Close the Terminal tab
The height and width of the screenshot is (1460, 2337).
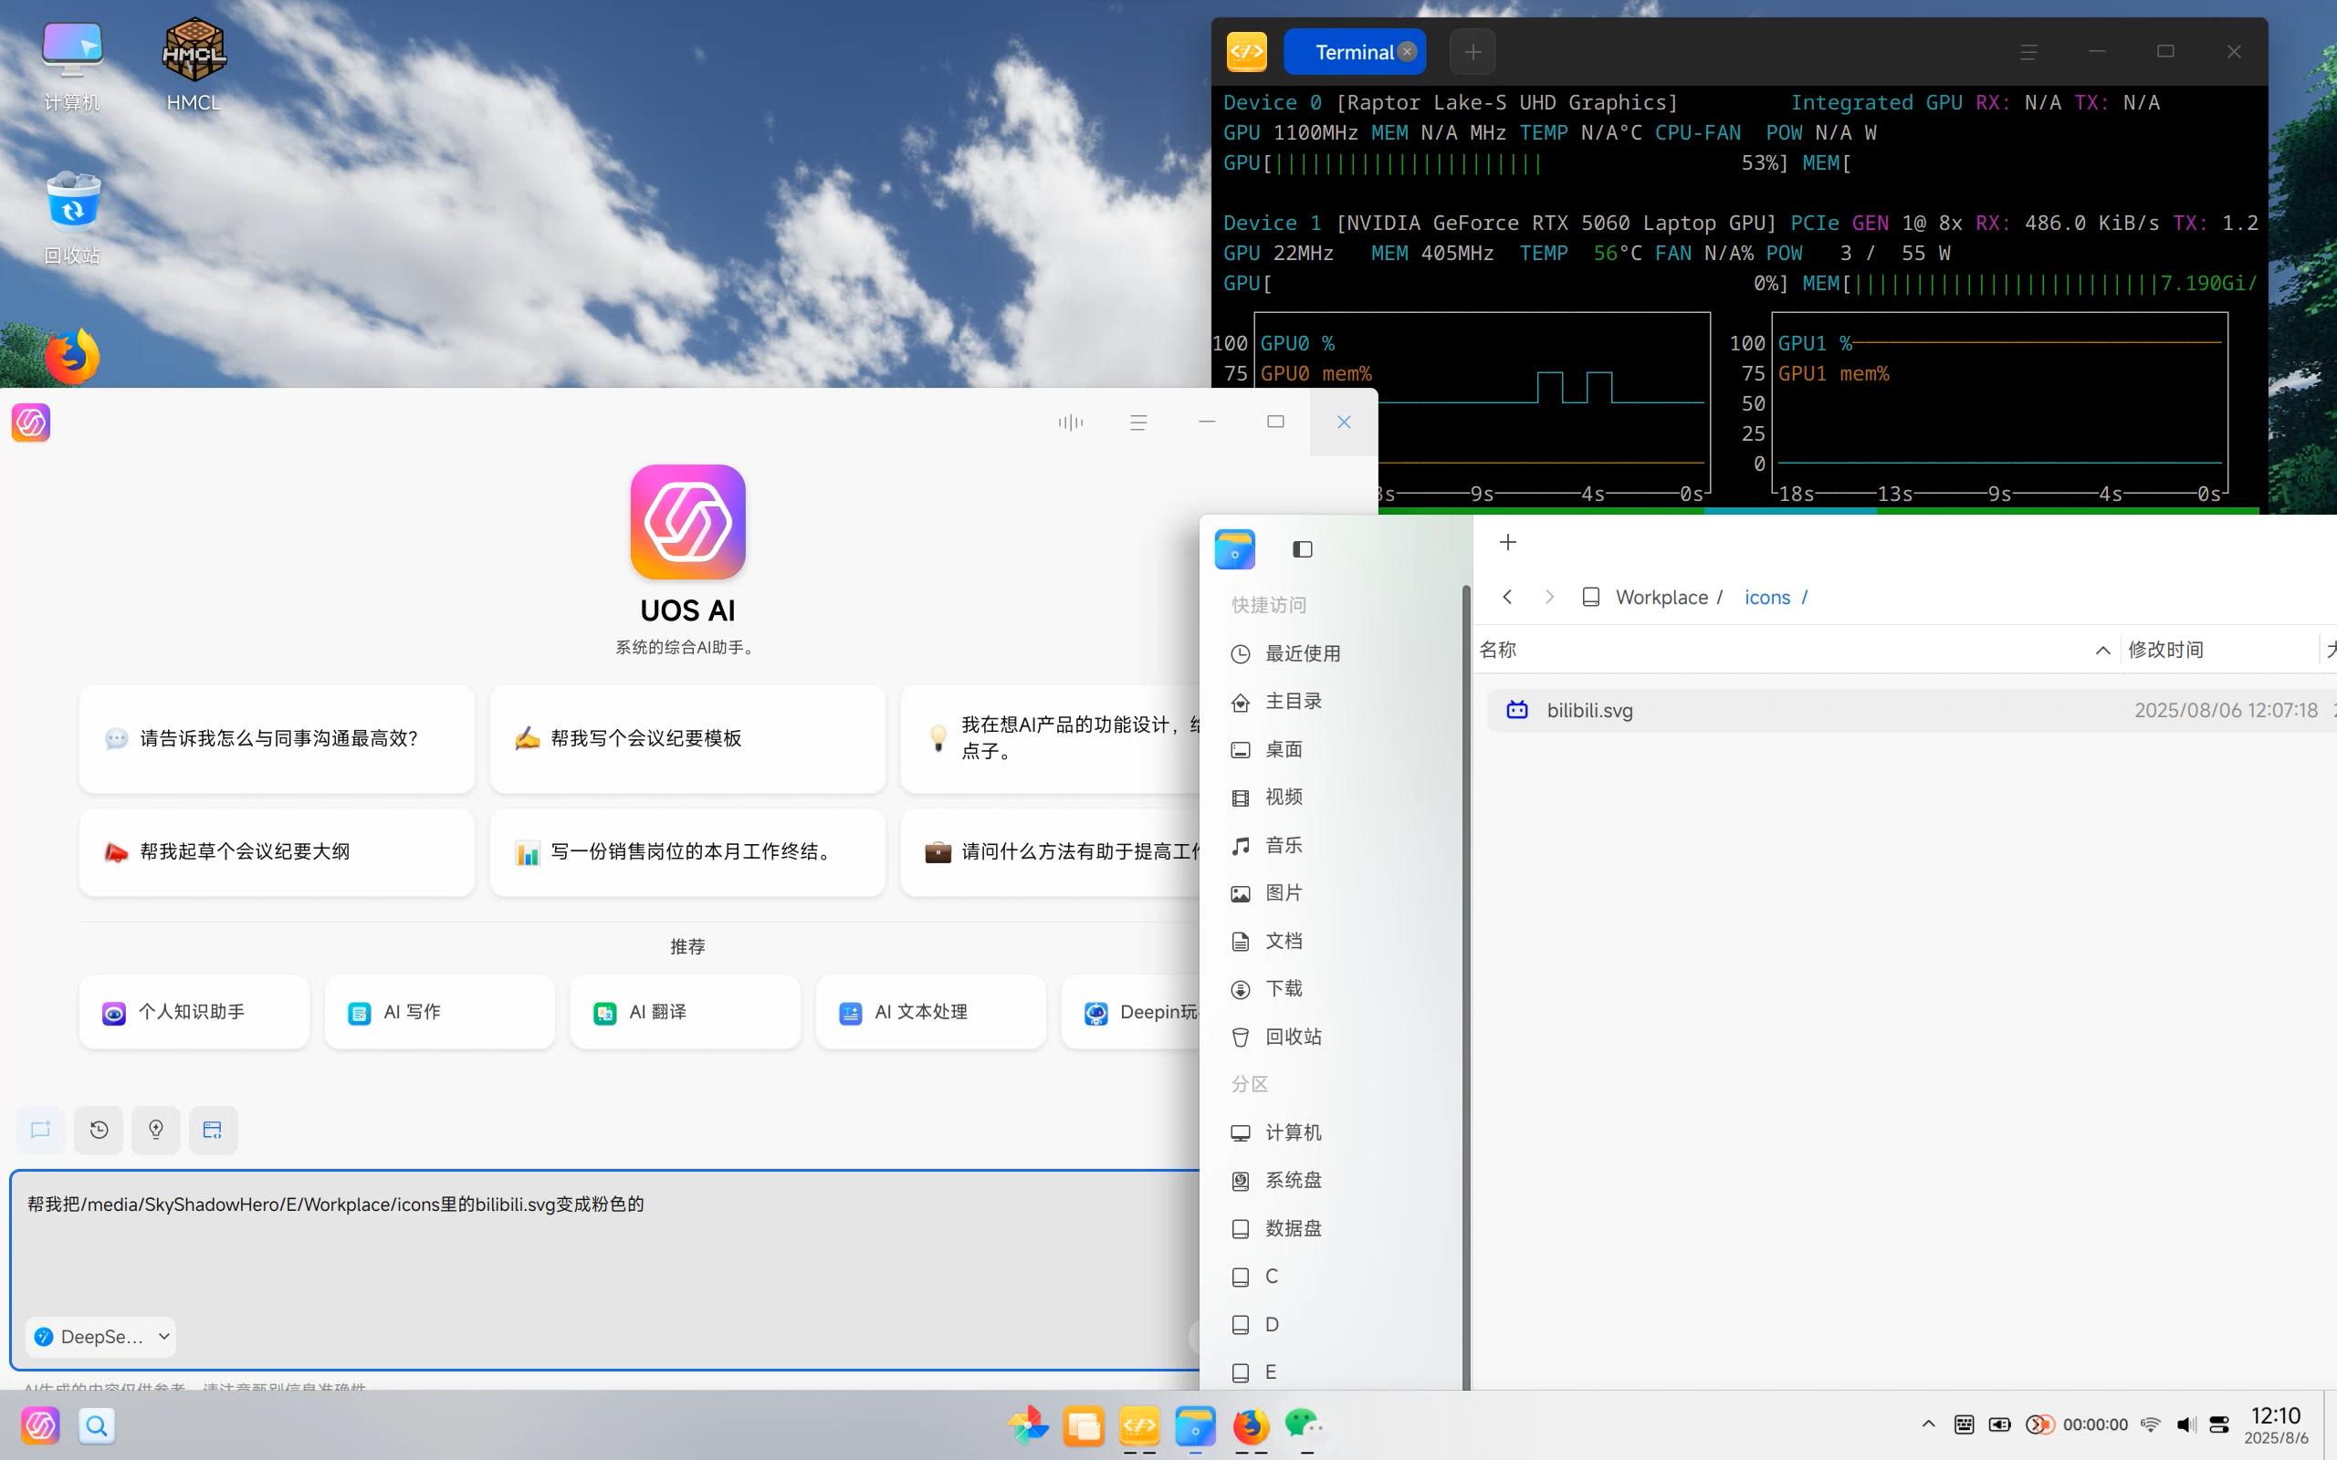pos(1407,52)
